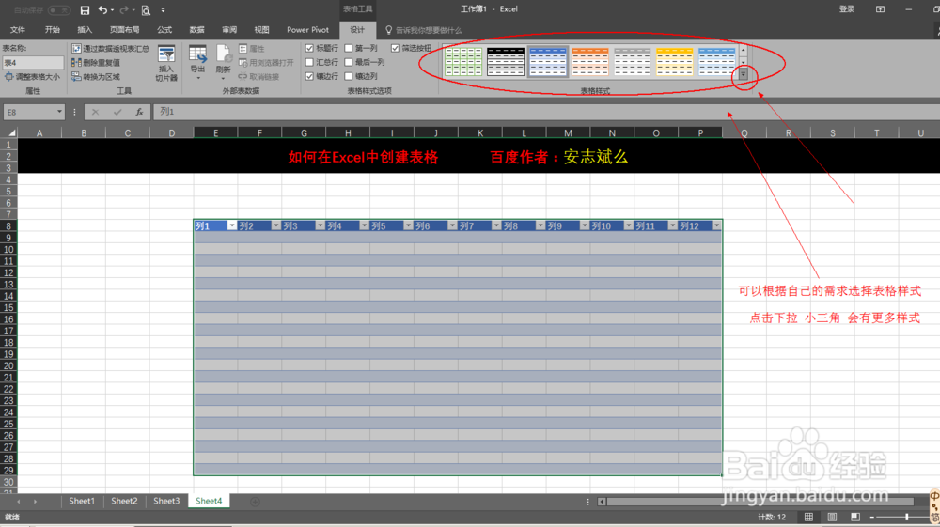Switch to Page Break Preview in status bar

click(x=854, y=517)
